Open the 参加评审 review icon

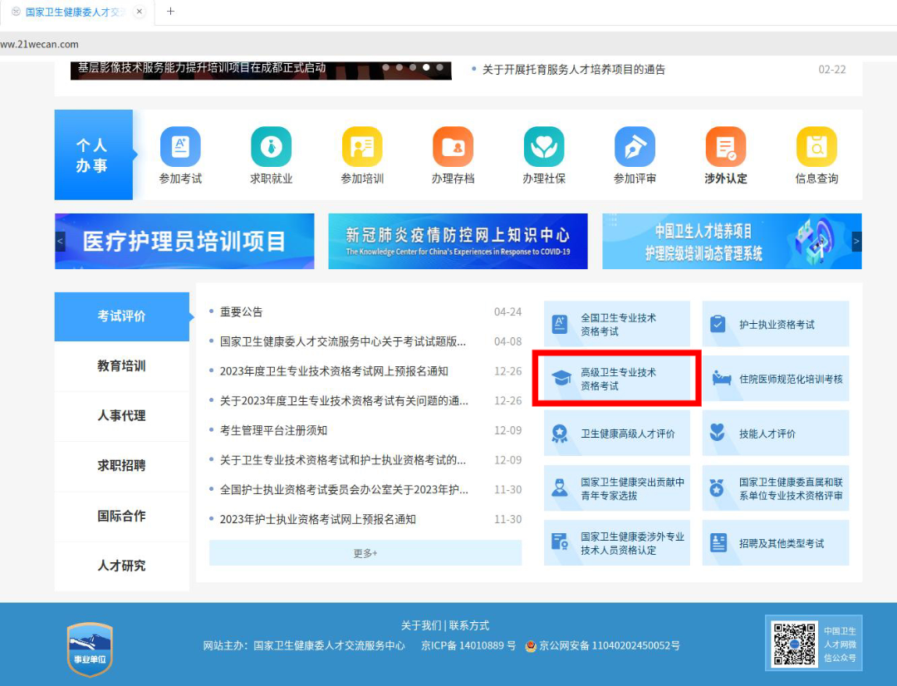click(x=635, y=148)
